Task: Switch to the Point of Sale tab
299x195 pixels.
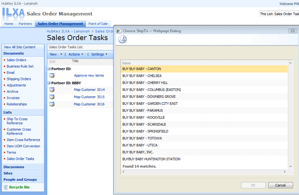Action: point(98,24)
